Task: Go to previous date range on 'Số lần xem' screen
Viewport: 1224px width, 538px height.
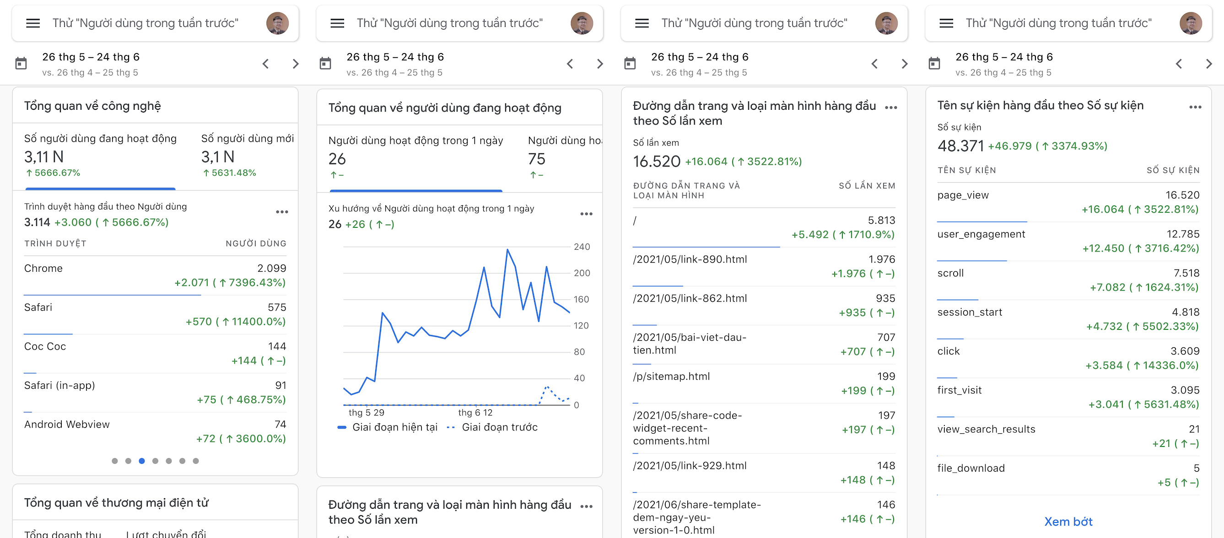Action: (x=875, y=64)
